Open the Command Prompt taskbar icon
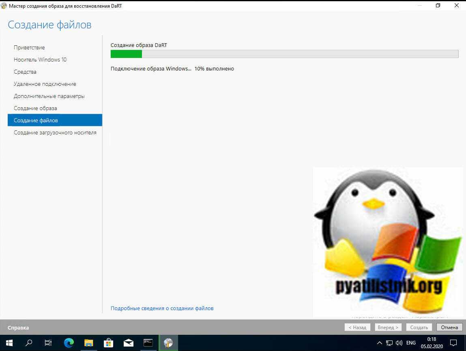The height and width of the screenshot is (351, 466). 148,342
